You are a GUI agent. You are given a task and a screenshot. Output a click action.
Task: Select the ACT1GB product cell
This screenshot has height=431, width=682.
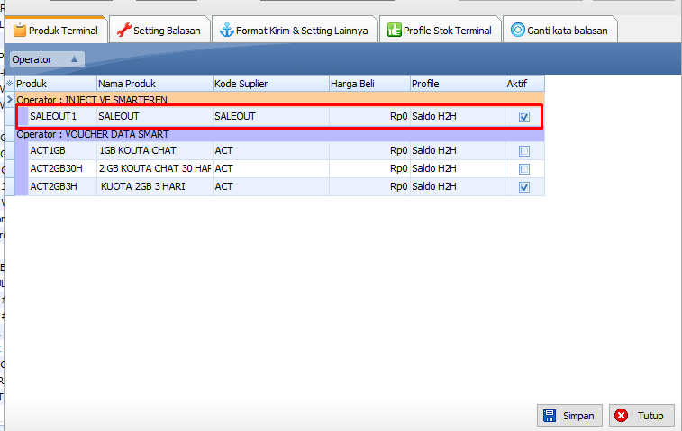pyautogui.click(x=62, y=151)
